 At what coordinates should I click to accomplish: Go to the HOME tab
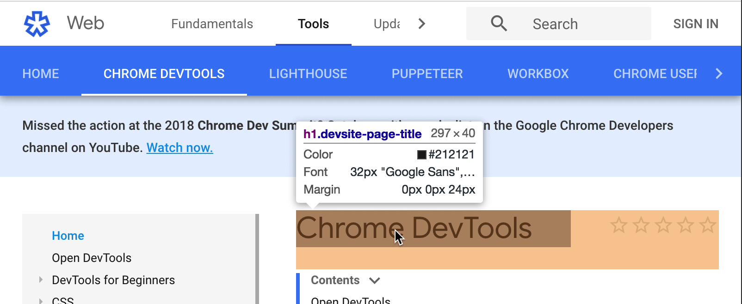point(41,73)
